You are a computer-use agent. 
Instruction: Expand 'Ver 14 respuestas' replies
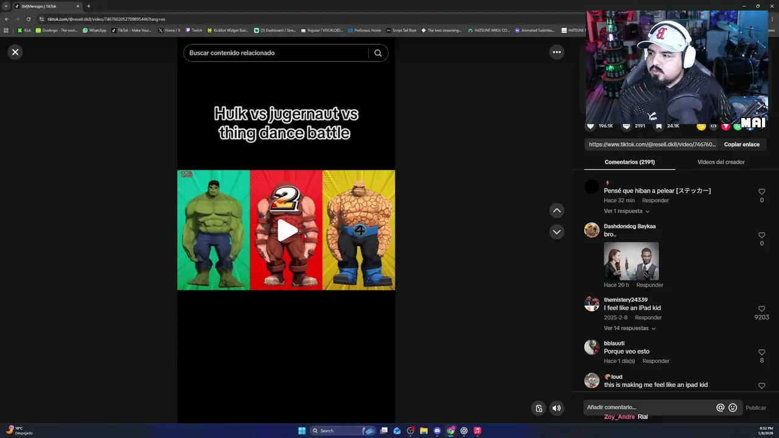[x=629, y=328]
